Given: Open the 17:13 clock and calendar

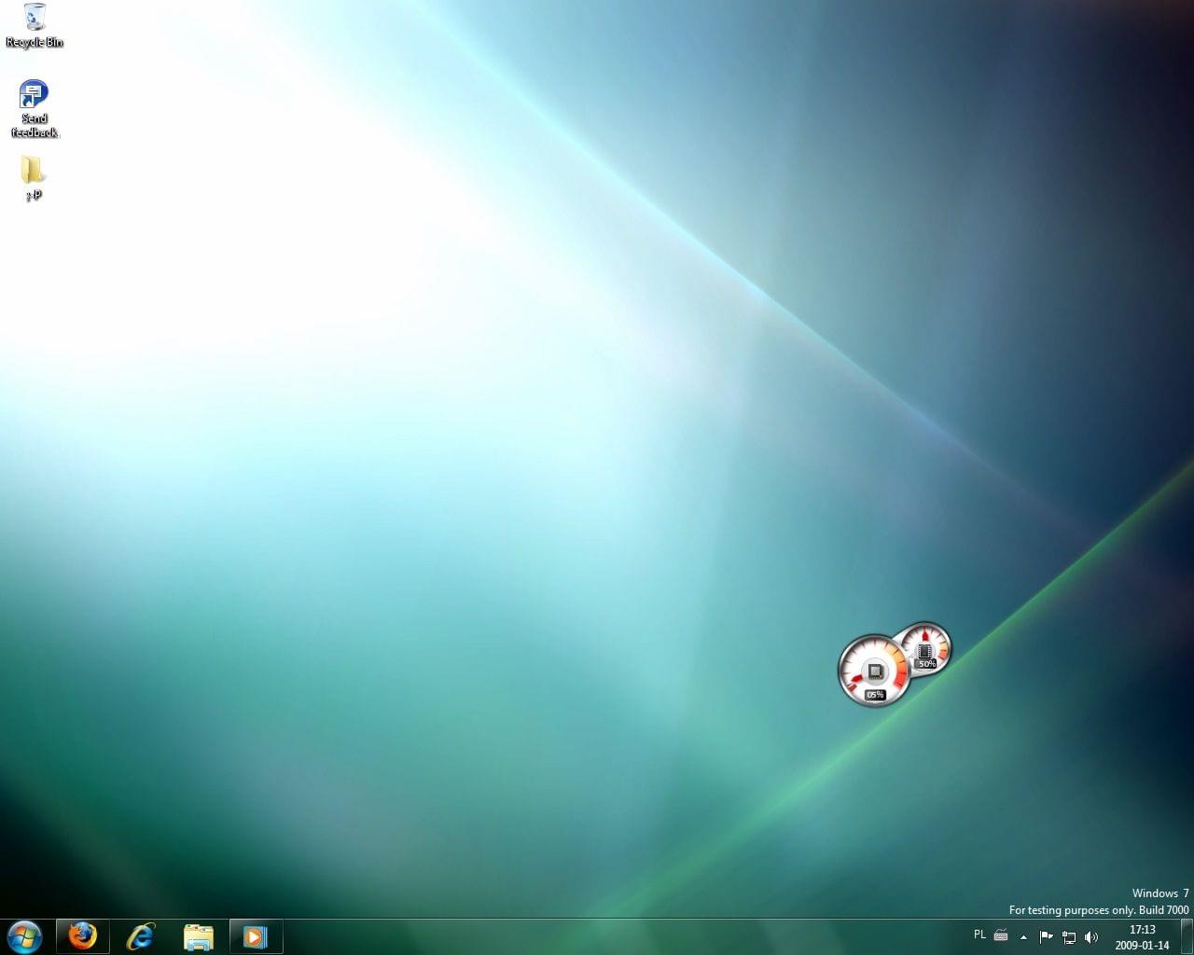Looking at the screenshot, I should [x=1142, y=937].
